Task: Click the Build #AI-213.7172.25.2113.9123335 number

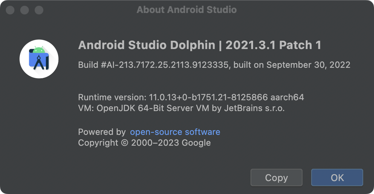Action: [154, 65]
